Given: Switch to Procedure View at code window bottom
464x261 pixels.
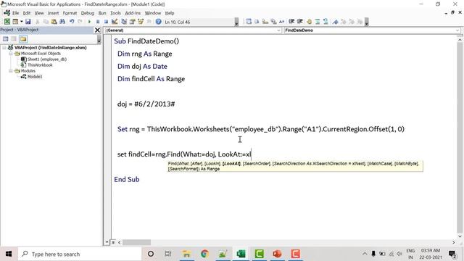Looking at the screenshot, I should coord(107,242).
